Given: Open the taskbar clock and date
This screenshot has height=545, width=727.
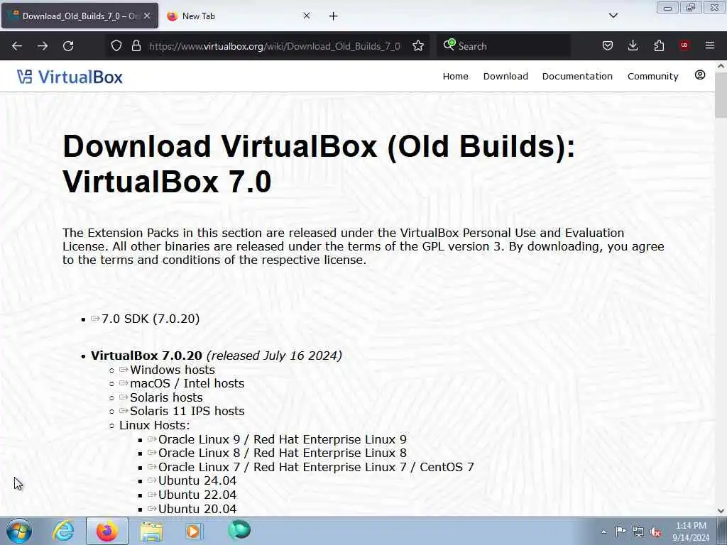Looking at the screenshot, I should tap(691, 532).
